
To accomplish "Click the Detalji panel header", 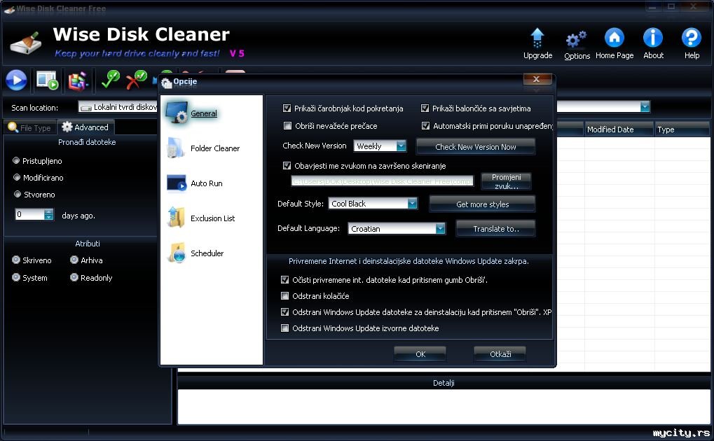I will [444, 383].
